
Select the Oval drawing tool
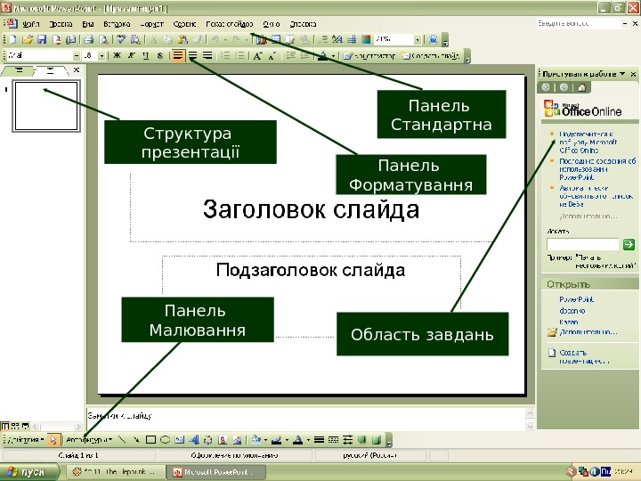click(x=166, y=440)
